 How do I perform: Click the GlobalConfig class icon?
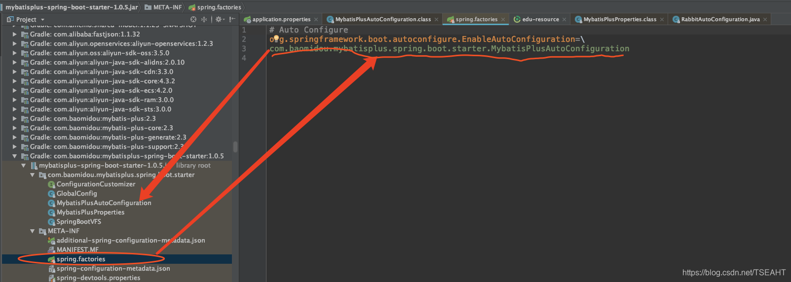(51, 194)
